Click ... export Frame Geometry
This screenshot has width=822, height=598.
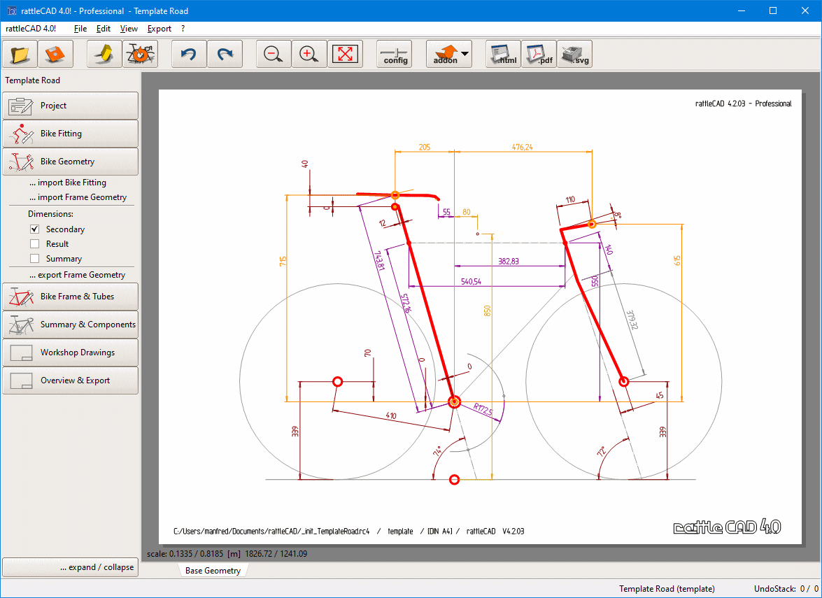click(x=77, y=275)
